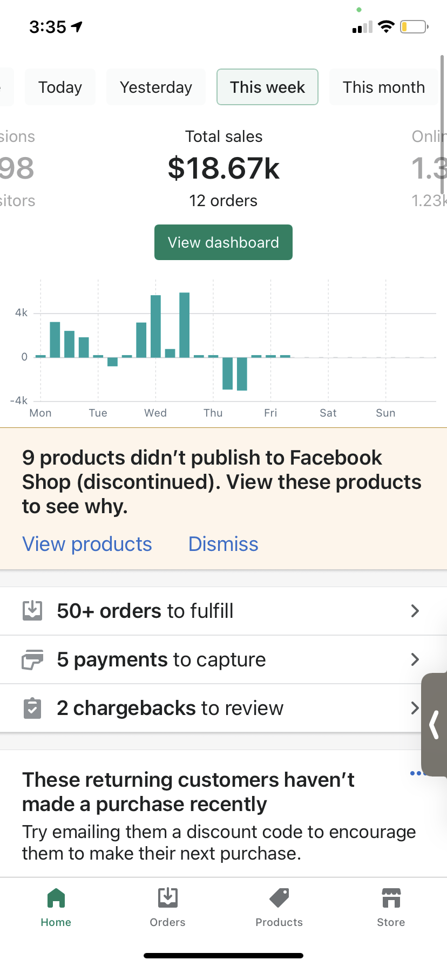This screenshot has width=447, height=967.
Task: Tap the side handle back arrow
Action: point(434,724)
